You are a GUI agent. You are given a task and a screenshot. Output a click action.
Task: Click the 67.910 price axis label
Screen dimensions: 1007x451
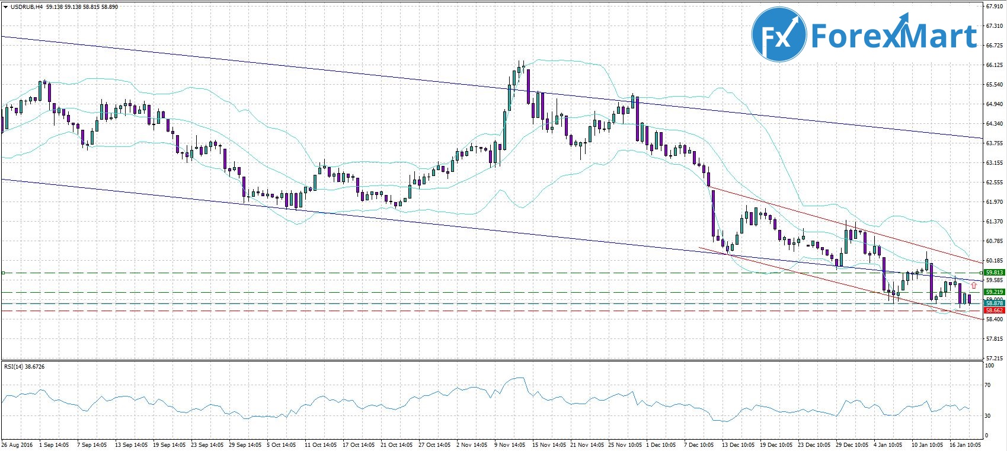994,7
